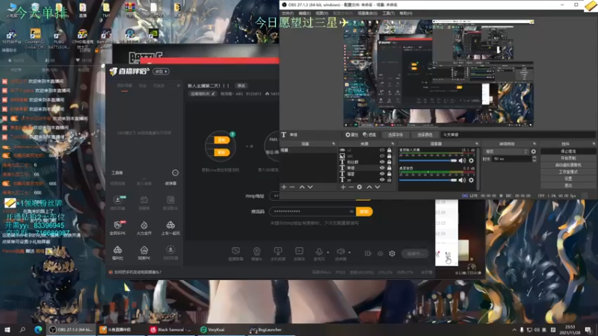Open 福利社 tool in 直播伴侣

pyautogui.click(x=117, y=252)
